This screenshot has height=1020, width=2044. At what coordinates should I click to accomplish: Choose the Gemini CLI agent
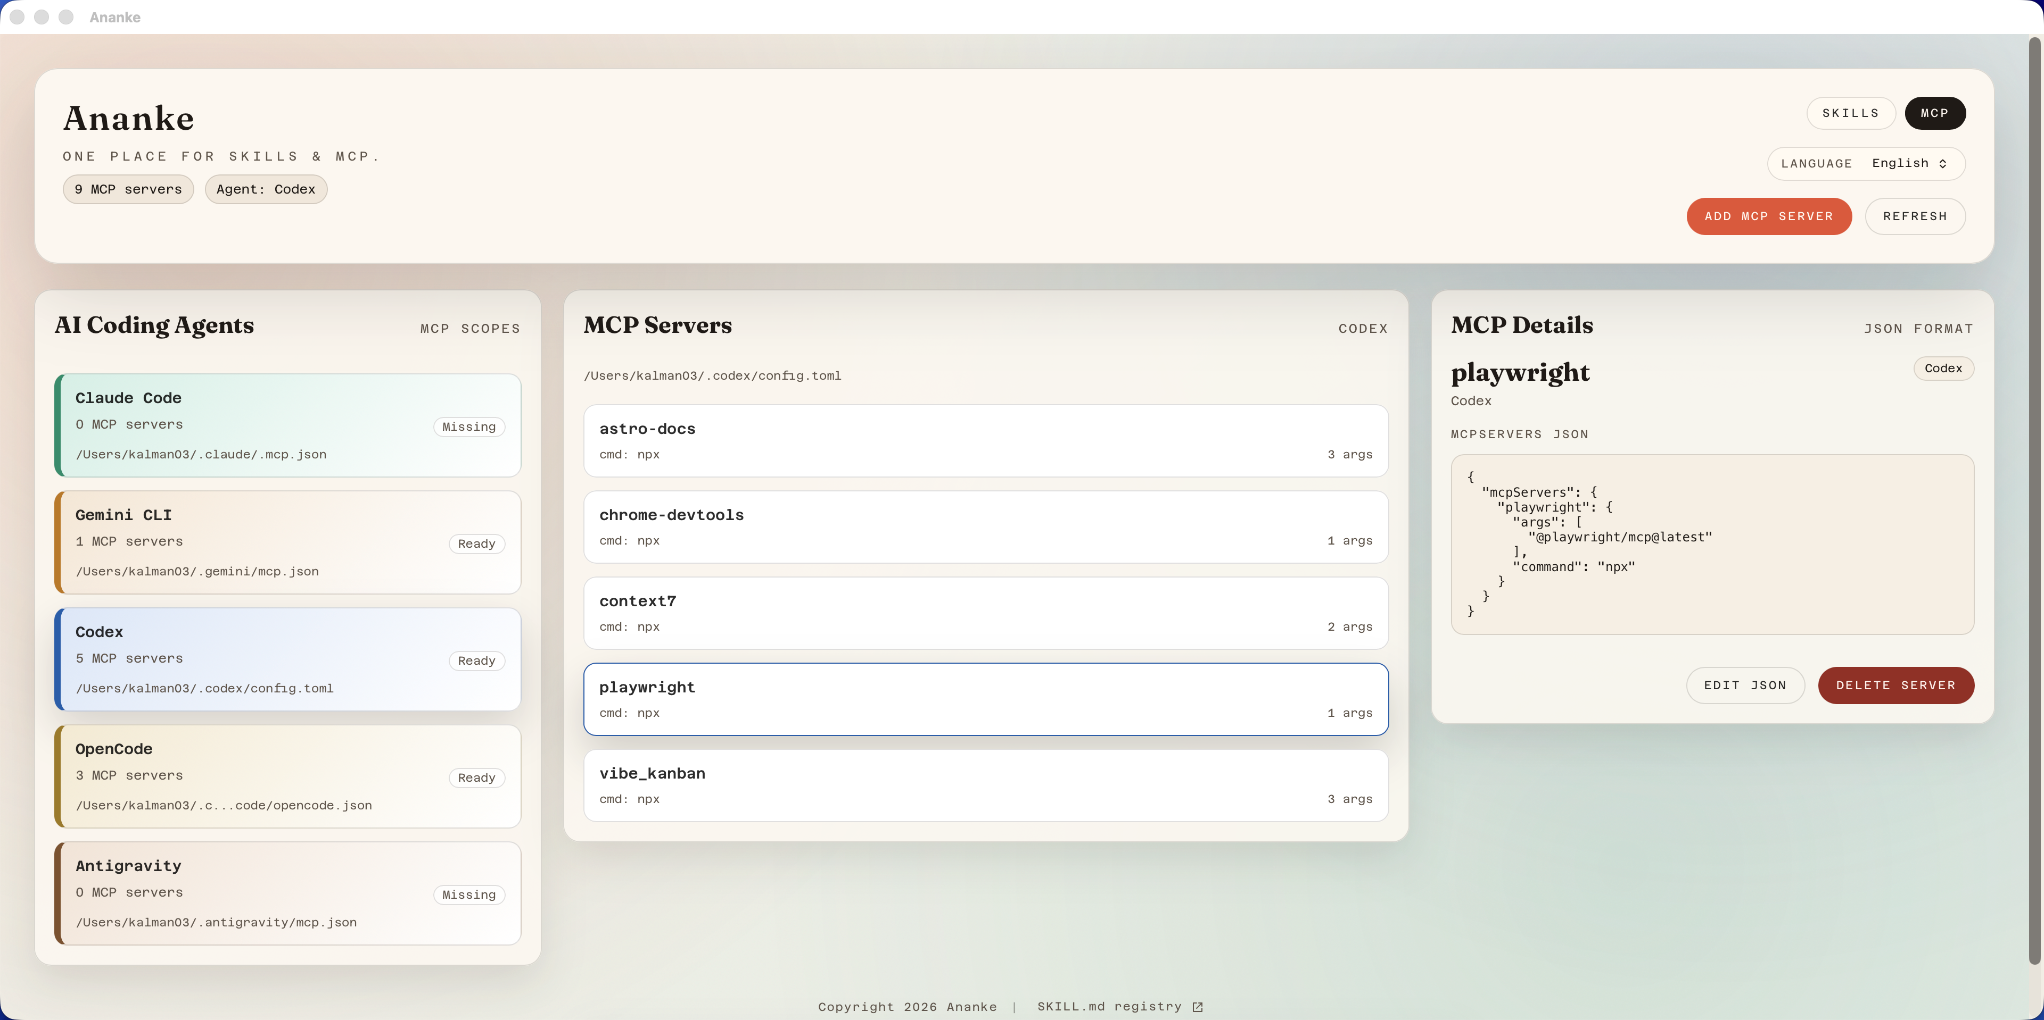tap(287, 542)
